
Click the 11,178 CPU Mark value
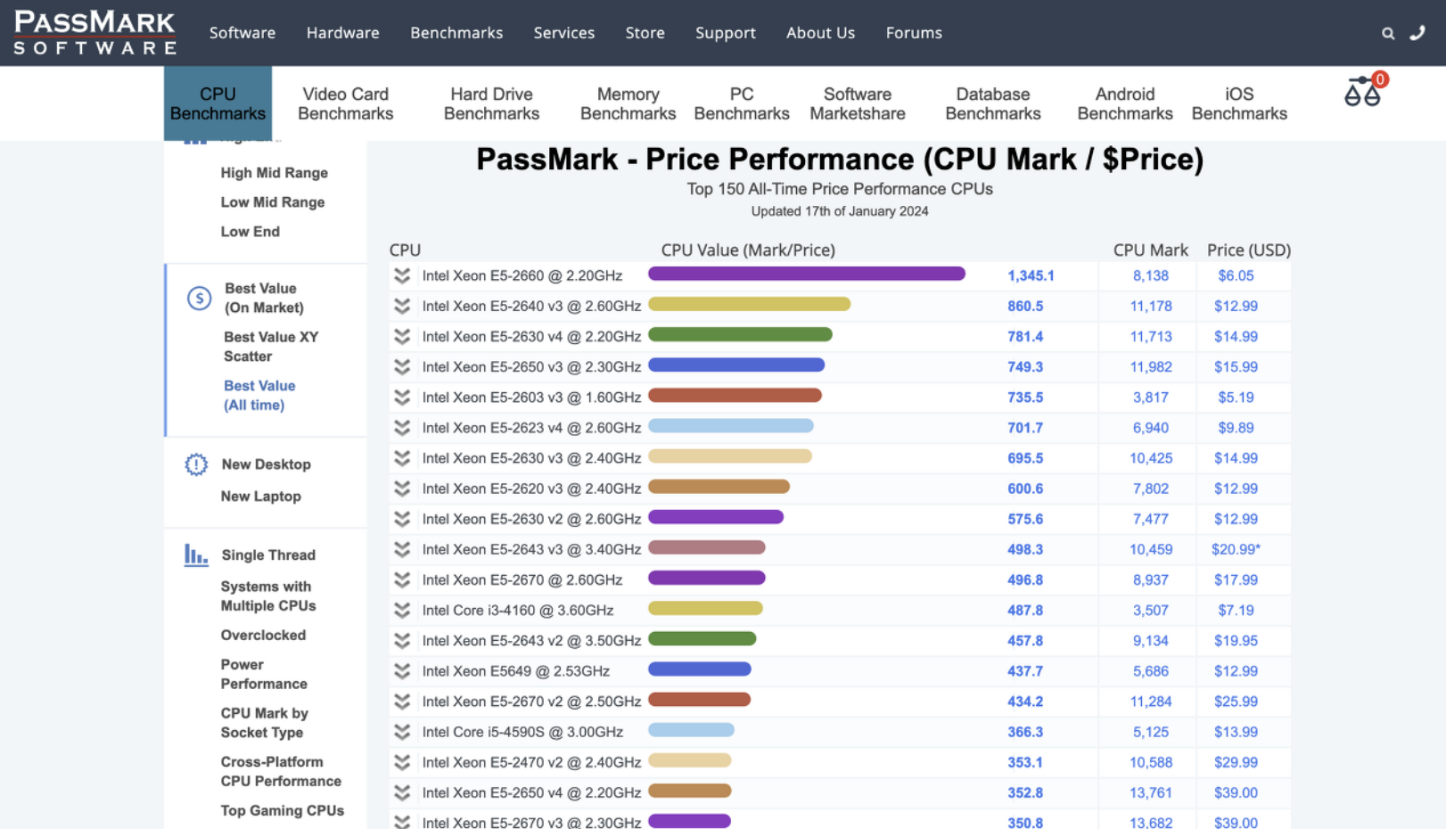(1151, 306)
